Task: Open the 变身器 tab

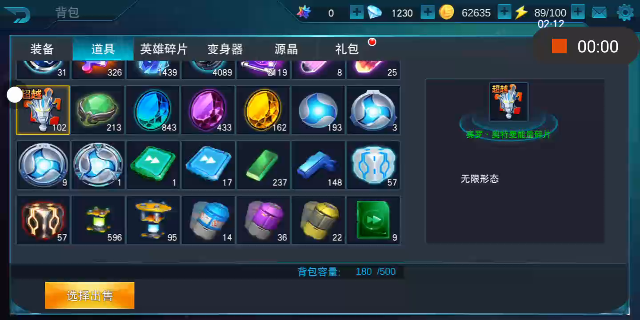Action: [x=225, y=49]
